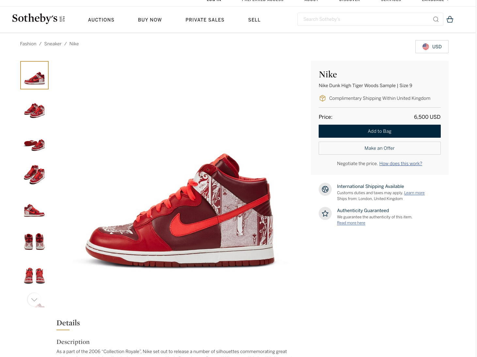The image size is (477, 357).
Task: Click the Sotheby's logo
Action: (x=39, y=19)
